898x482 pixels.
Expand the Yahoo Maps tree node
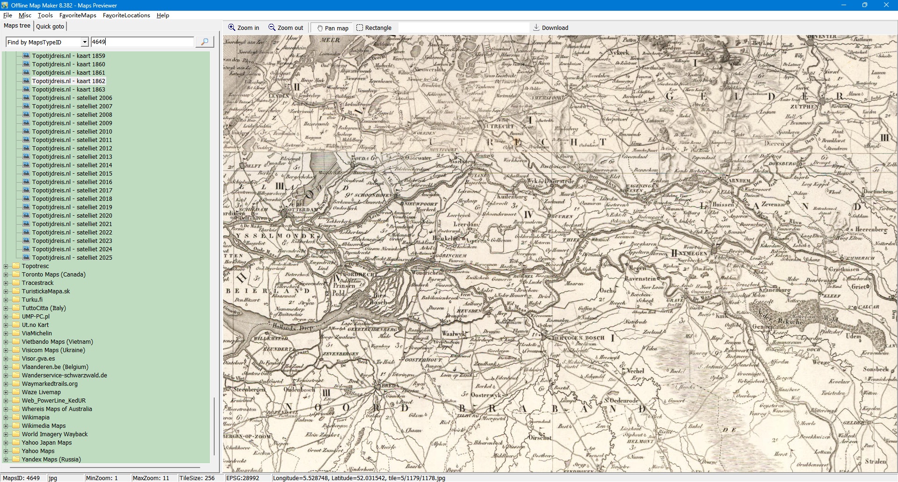(x=6, y=451)
